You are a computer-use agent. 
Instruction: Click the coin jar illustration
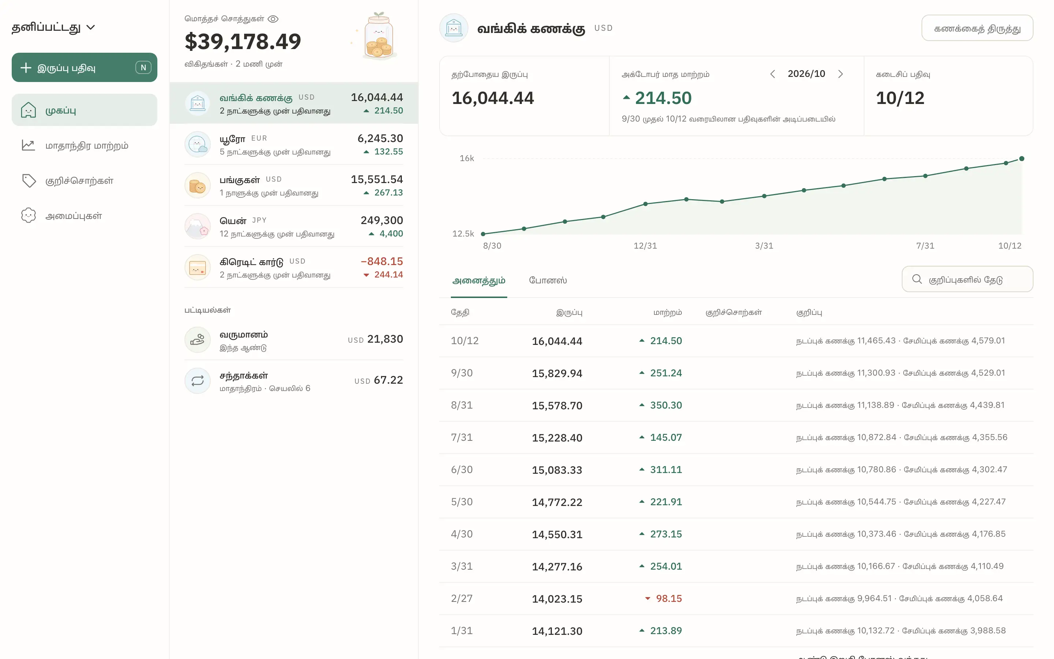point(378,37)
